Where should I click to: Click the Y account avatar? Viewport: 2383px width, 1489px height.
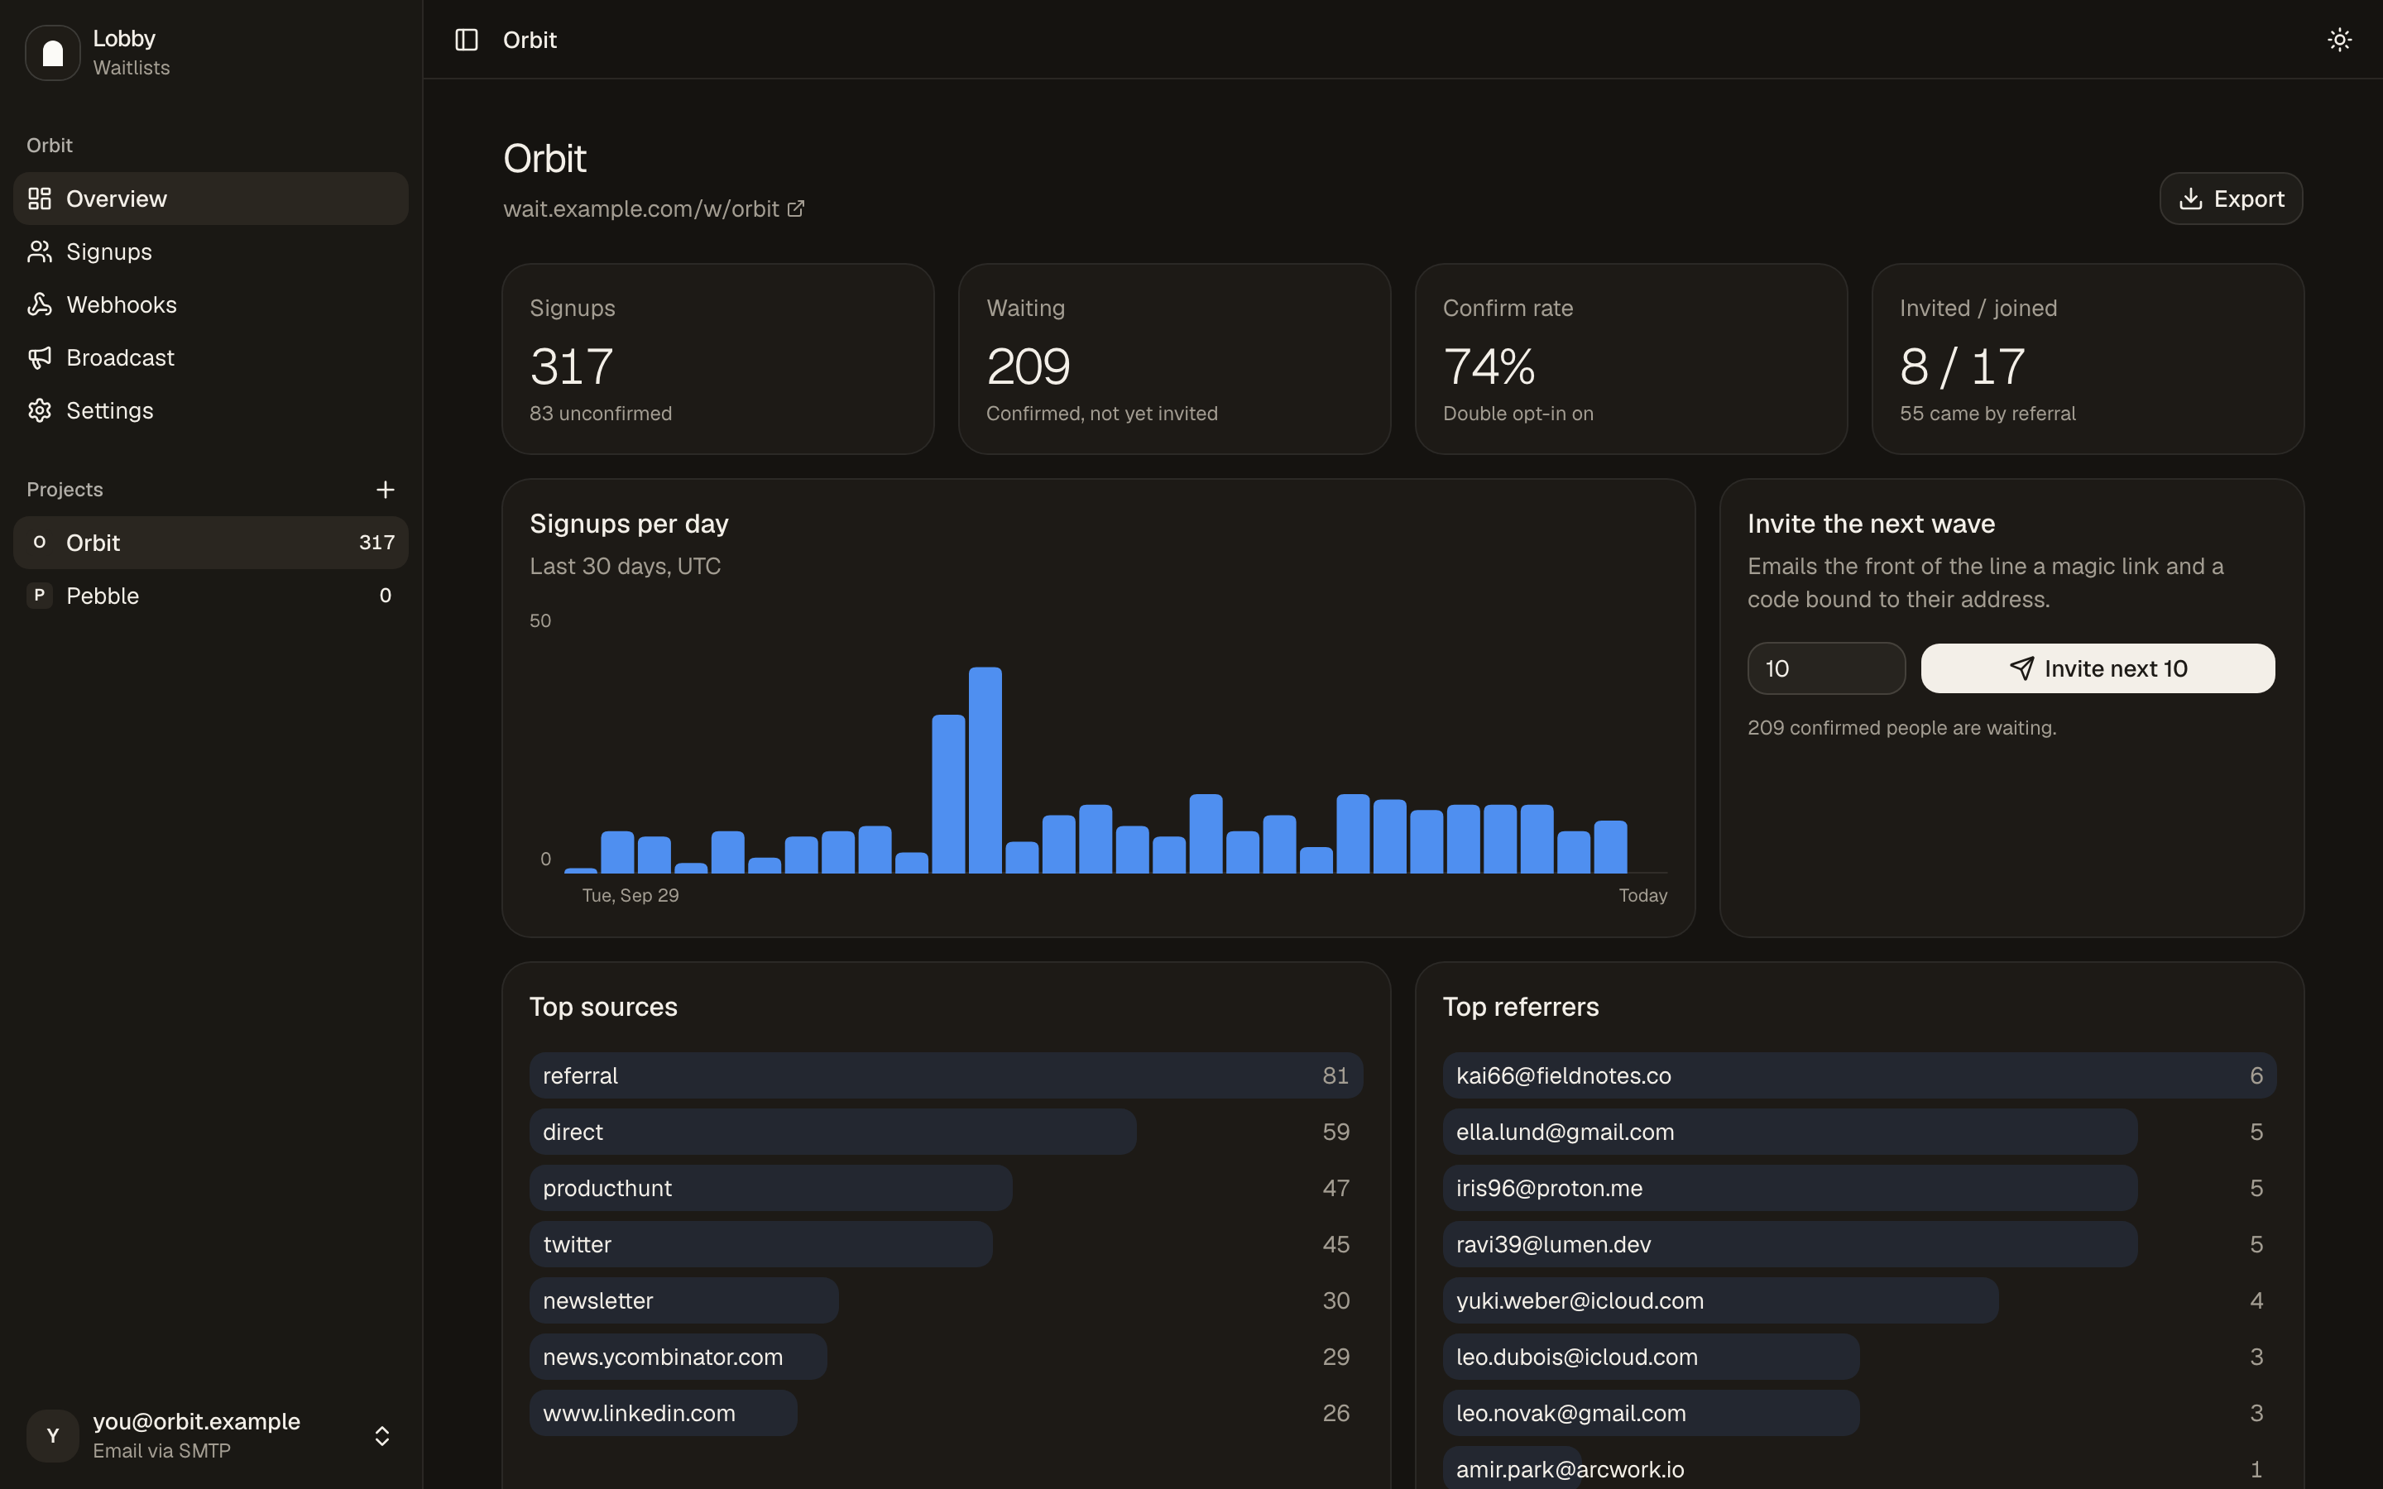[x=52, y=1436]
